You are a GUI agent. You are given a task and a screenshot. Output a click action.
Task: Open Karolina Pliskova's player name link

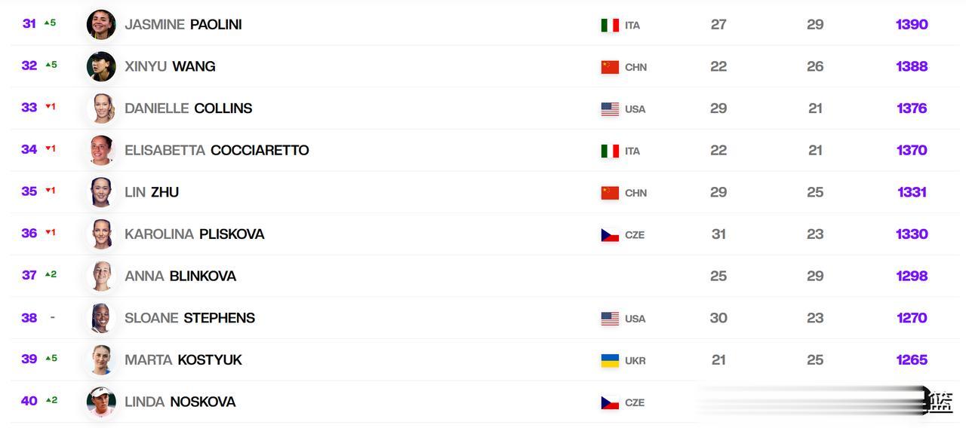(194, 234)
